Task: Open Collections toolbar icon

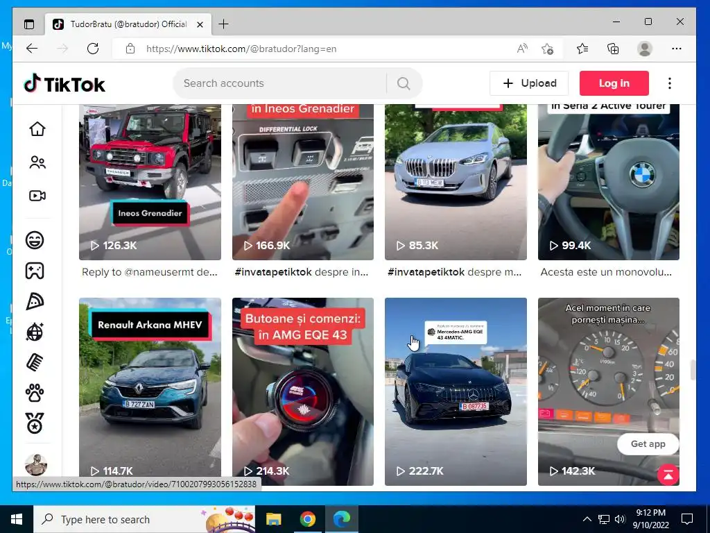Action: click(613, 49)
